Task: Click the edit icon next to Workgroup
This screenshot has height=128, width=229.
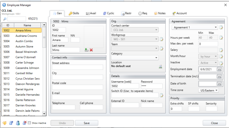Action: coord(162,39)
